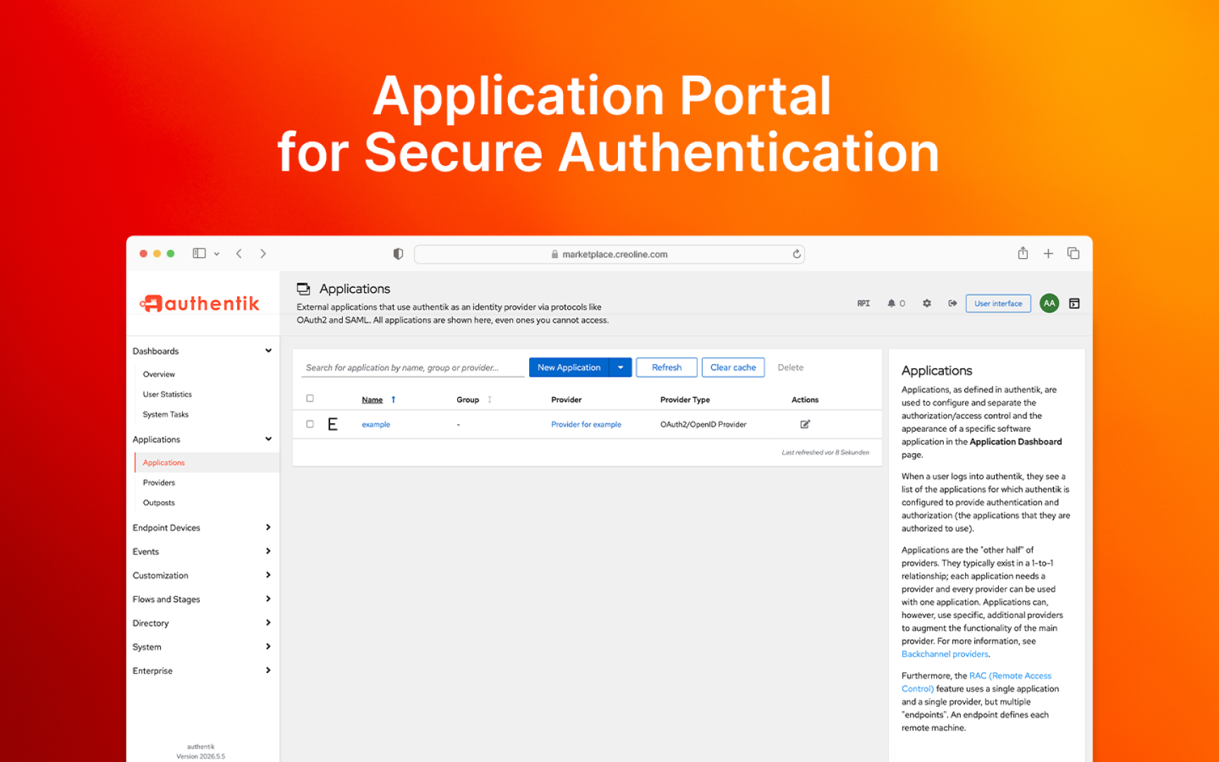Click the Delete button
Image resolution: width=1219 pixels, height=762 pixels.
[791, 367]
